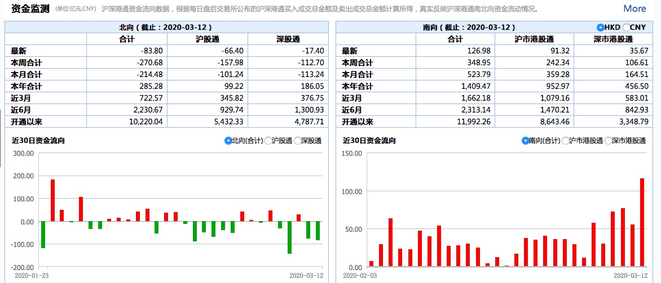Click the 开通以来 row label in southbound table

coord(358,122)
